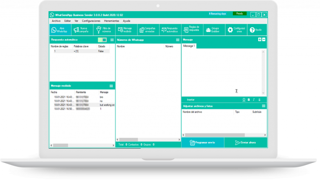The width and height of the screenshot is (320, 181).
Task: Sort by the Nombre de reglas column header
Action: [x=60, y=46]
